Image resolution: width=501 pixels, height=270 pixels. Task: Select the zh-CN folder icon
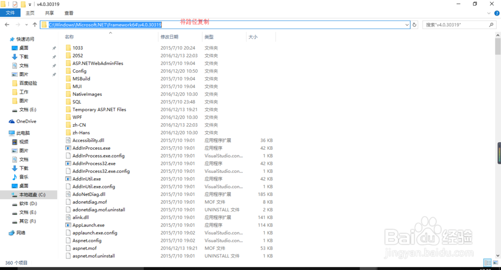pyautogui.click(x=68, y=125)
